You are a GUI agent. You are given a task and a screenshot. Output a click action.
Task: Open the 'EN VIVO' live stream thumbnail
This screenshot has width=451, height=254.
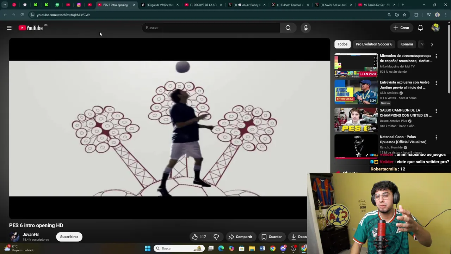356,65
